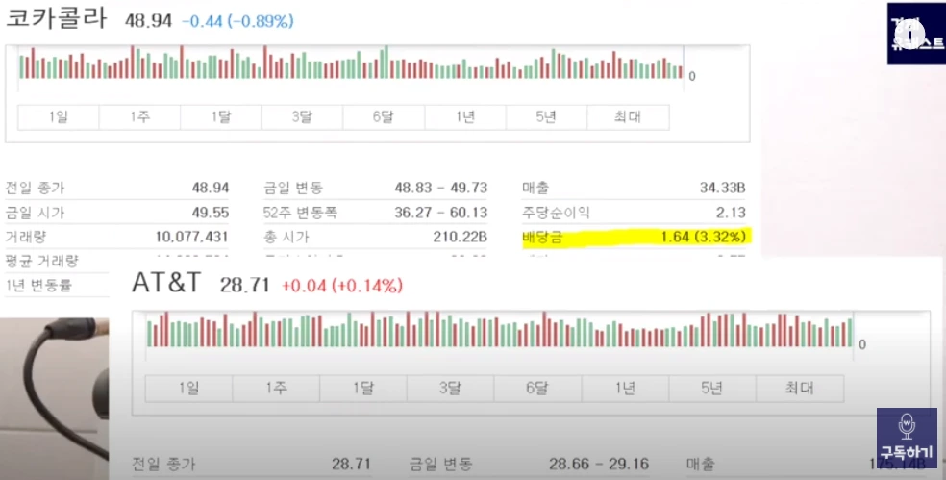
Task: Select 최대 range on AT&T chart
Action: [800, 389]
